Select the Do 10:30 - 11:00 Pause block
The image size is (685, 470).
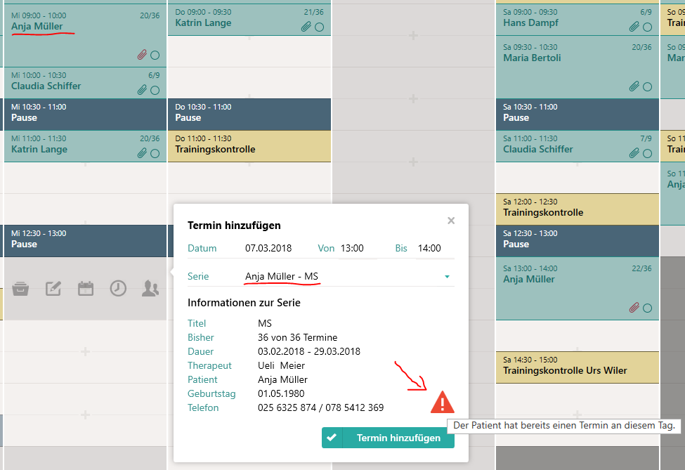point(249,114)
